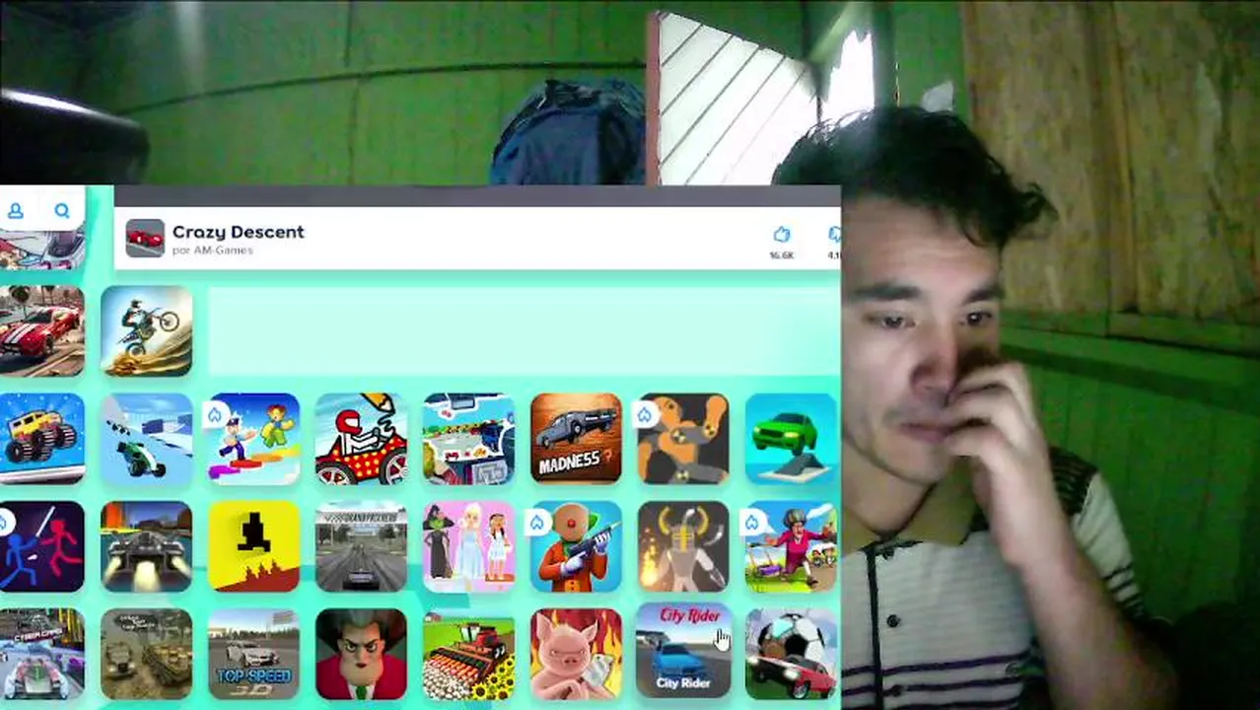Open the horned knight warrior game
This screenshot has width=1260, height=710.
683,546
